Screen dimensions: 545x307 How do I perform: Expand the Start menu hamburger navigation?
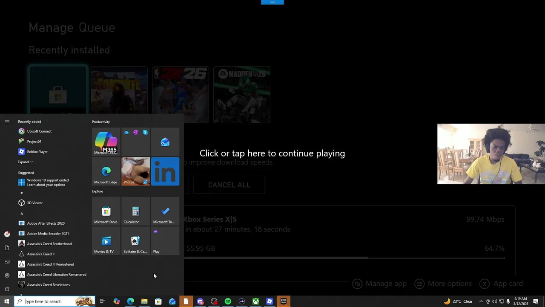click(7, 122)
